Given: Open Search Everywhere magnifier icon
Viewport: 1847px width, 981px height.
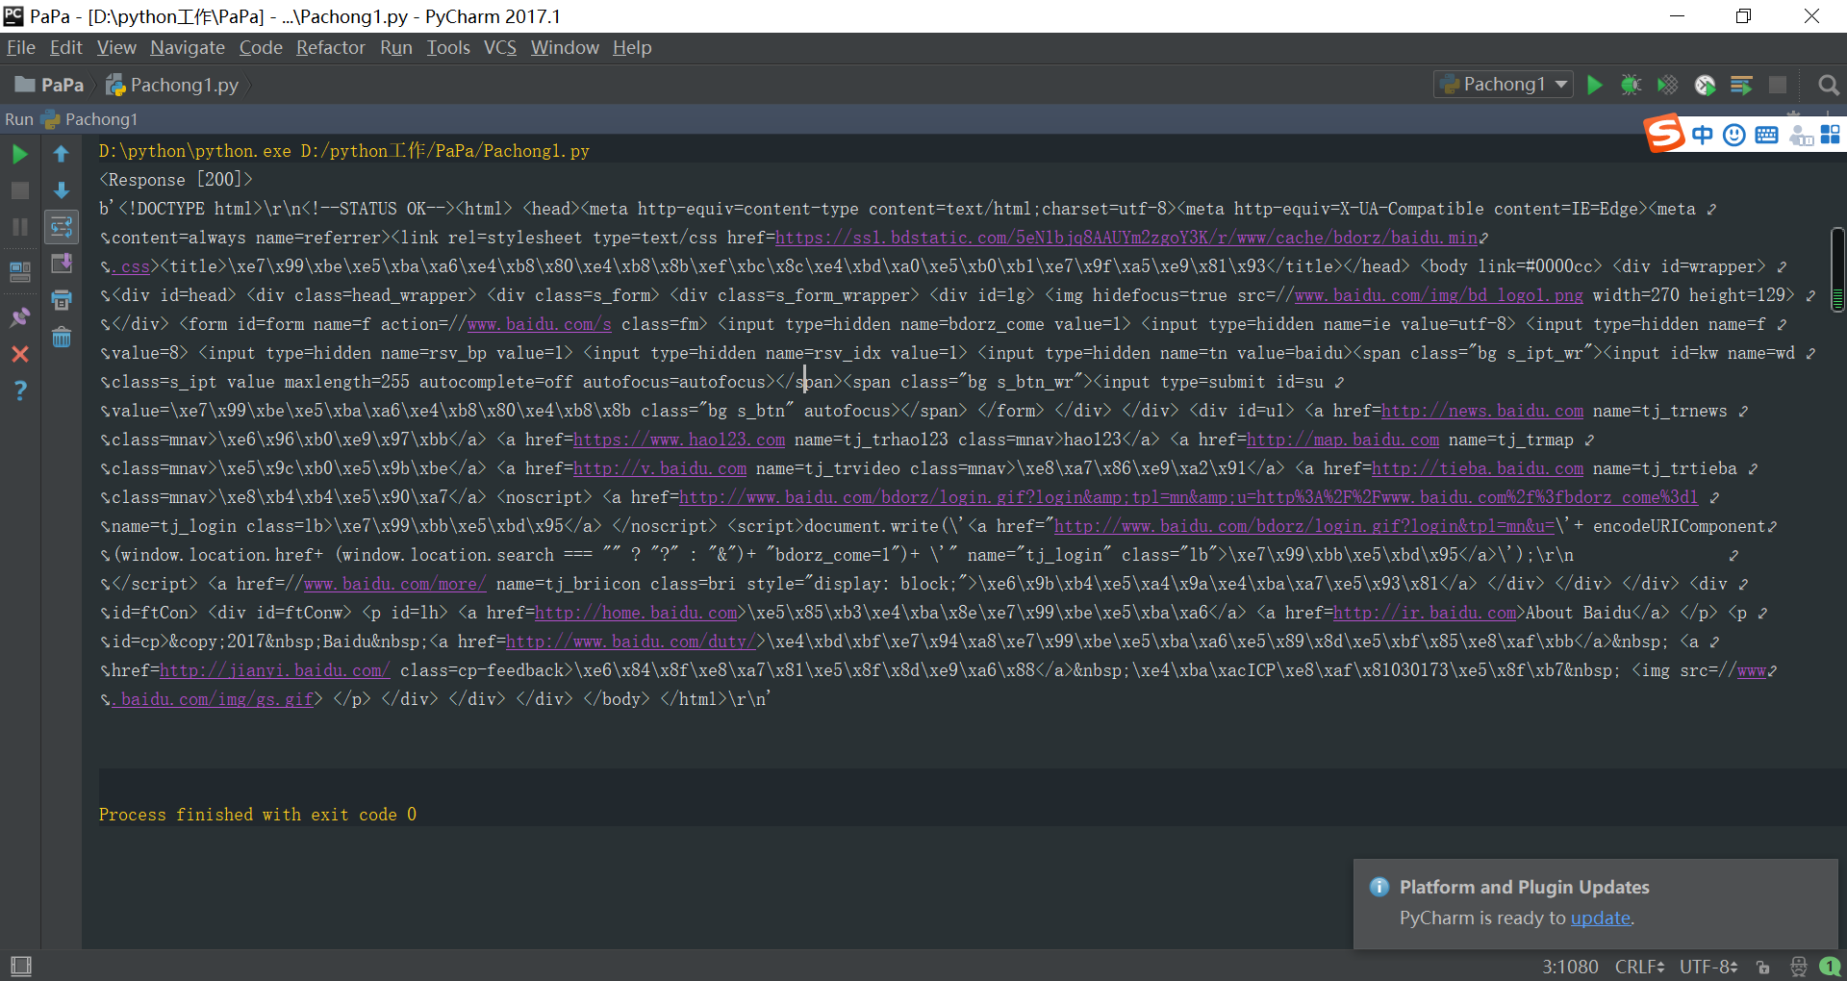Looking at the screenshot, I should tap(1829, 85).
